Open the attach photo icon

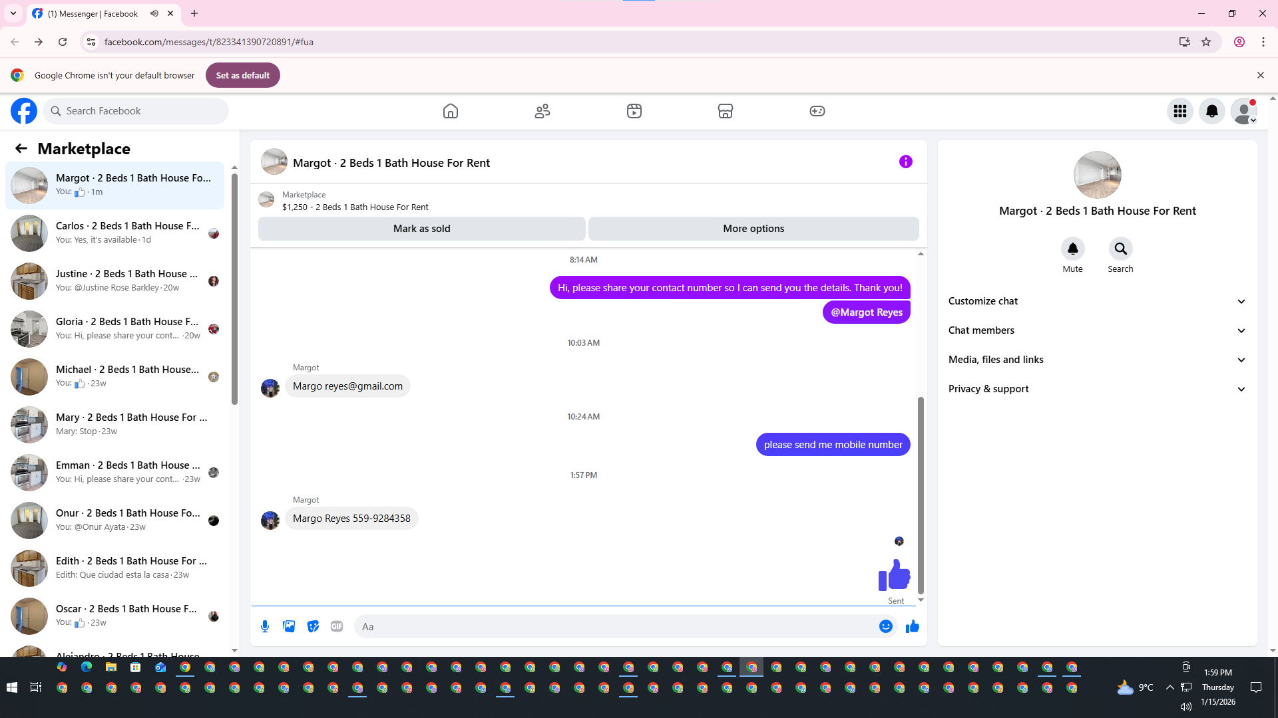289,626
